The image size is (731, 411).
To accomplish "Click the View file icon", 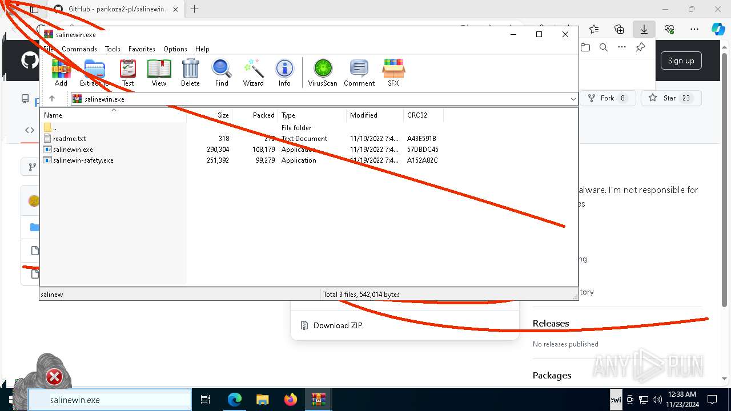I will tap(159, 72).
